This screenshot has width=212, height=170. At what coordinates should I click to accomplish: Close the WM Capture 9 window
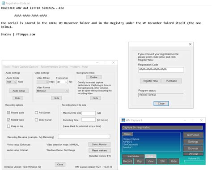[201, 120]
